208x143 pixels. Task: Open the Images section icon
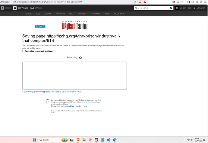32,8
